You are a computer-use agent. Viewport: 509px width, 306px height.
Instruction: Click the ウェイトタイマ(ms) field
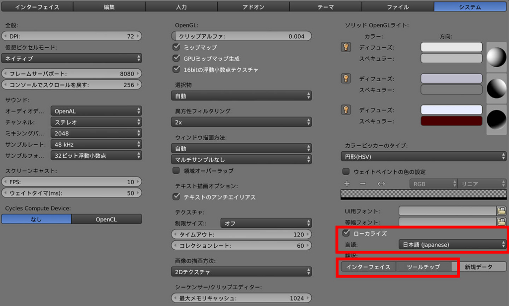72,193
